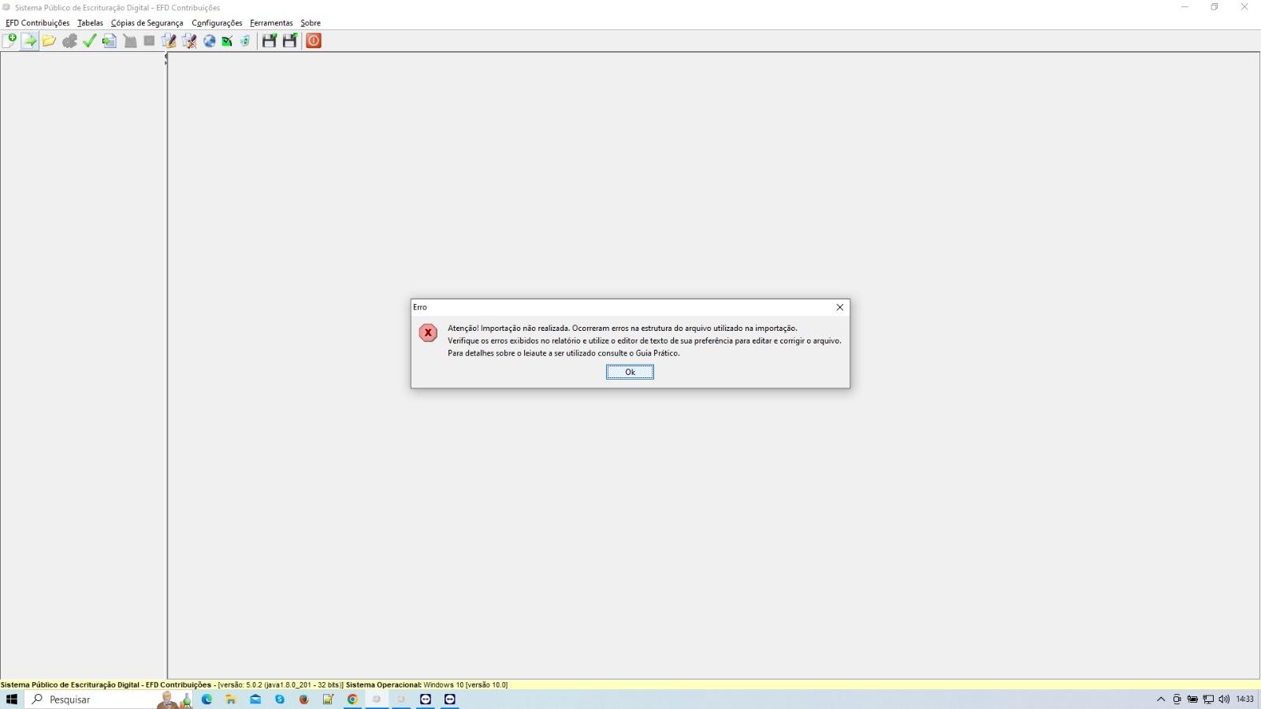The width and height of the screenshot is (1261, 709).
Task: Click the red power exit toolbar icon
Action: click(314, 41)
